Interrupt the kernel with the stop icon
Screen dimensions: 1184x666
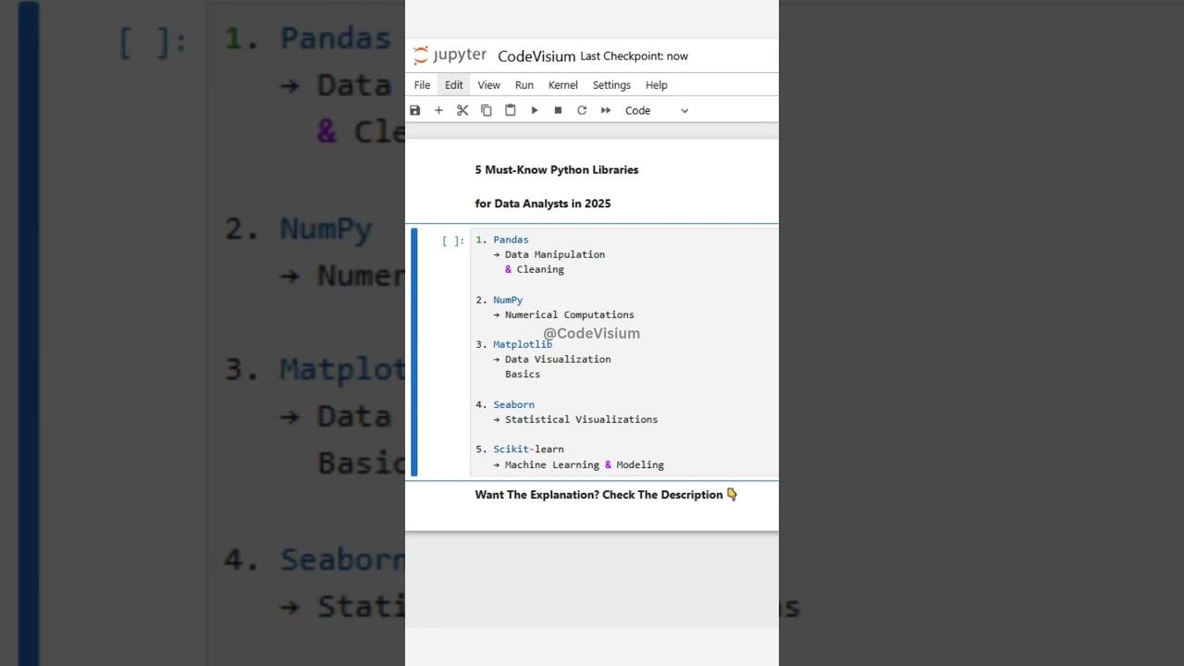[x=558, y=110]
